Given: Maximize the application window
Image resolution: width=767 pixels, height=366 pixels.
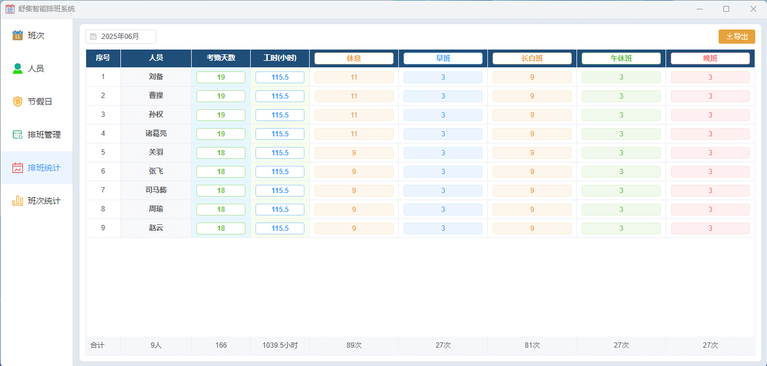Looking at the screenshot, I should point(726,9).
